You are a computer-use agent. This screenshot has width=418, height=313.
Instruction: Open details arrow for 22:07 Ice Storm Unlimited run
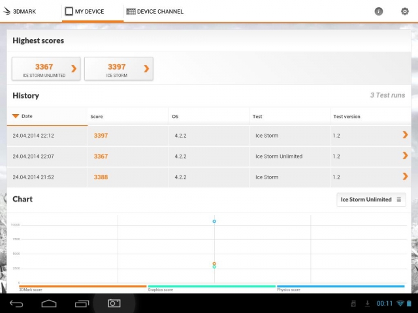pos(405,155)
